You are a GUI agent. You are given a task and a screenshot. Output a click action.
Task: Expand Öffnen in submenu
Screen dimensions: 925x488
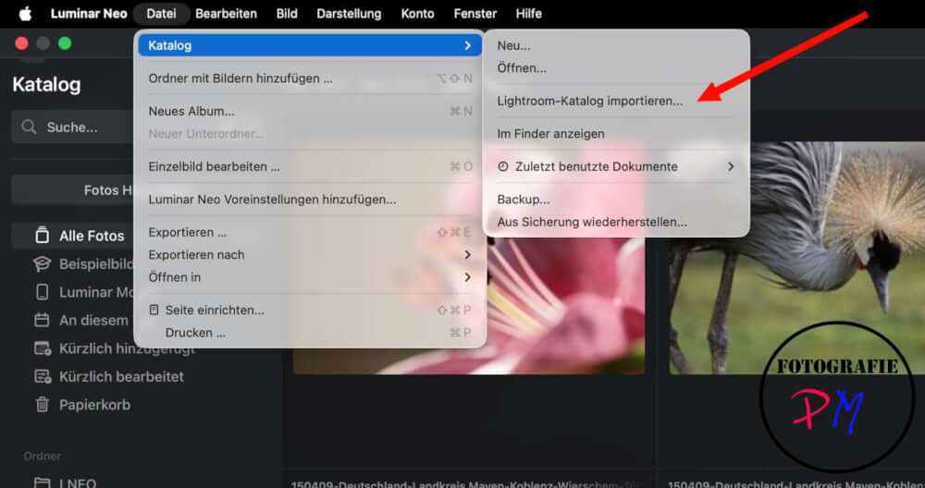coord(310,277)
